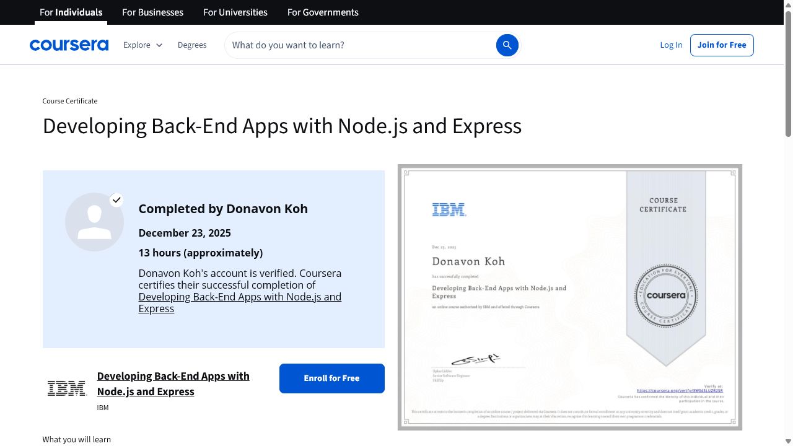Expand the Explore dropdown
Viewport: 793px width, 446px height.
[142, 45]
